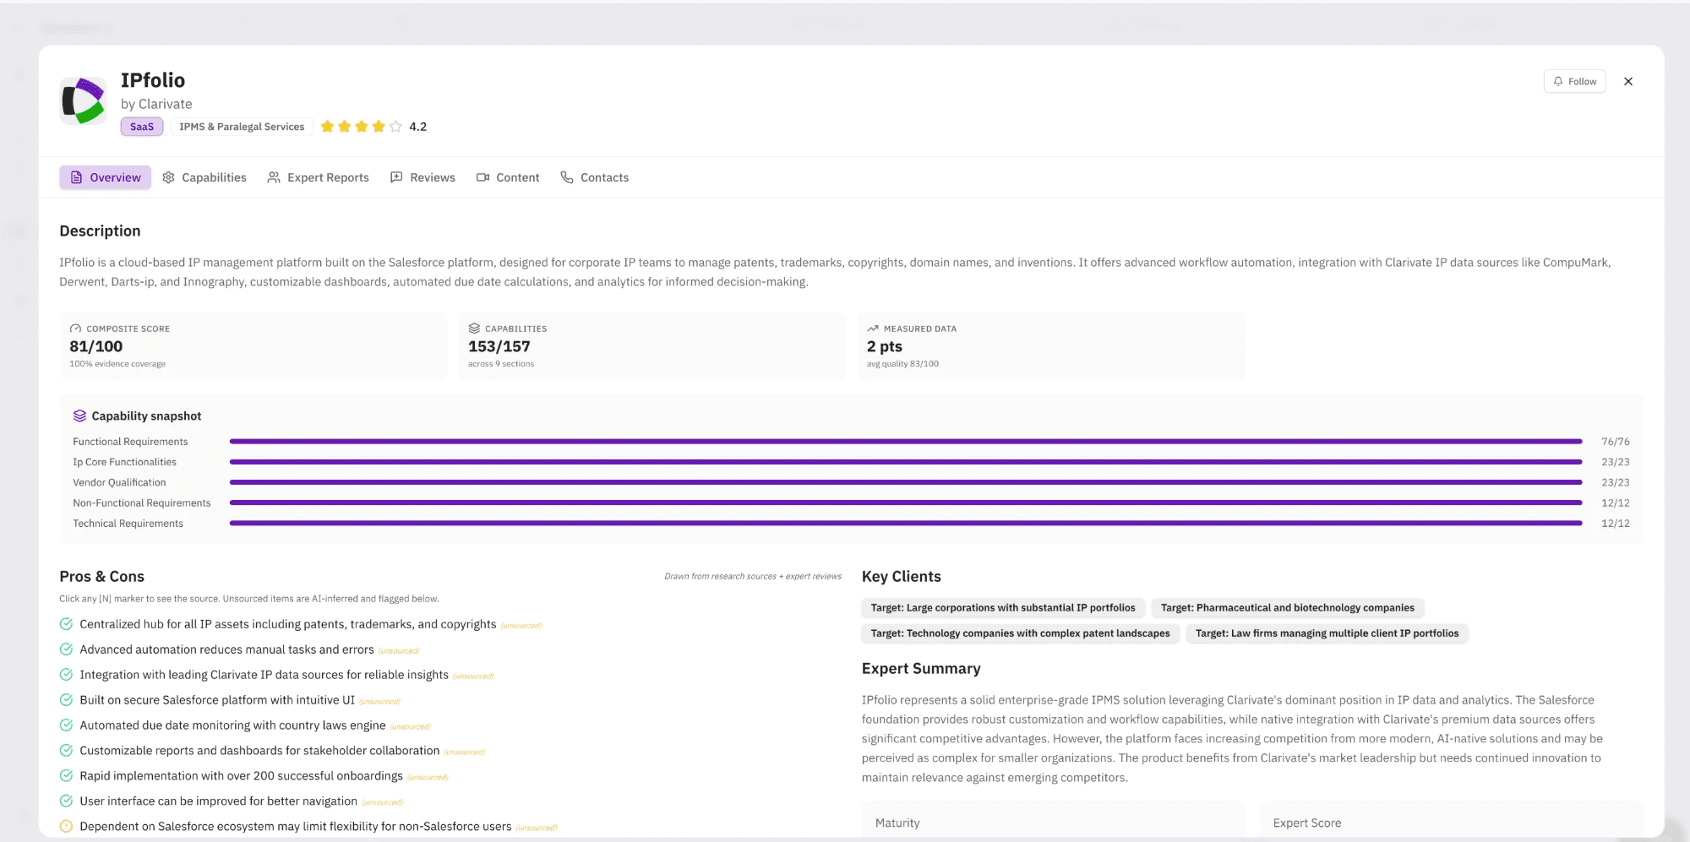Click warning icon beside Dependent on Salesforce item
Image resolution: width=1690 pixels, height=842 pixels.
[x=66, y=826]
